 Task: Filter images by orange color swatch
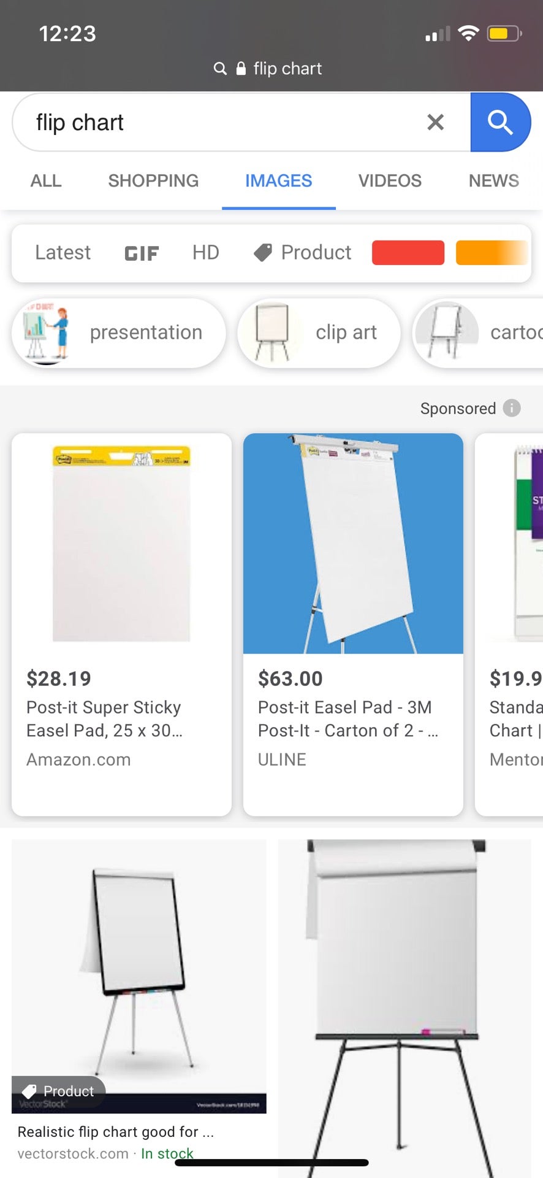pos(490,253)
